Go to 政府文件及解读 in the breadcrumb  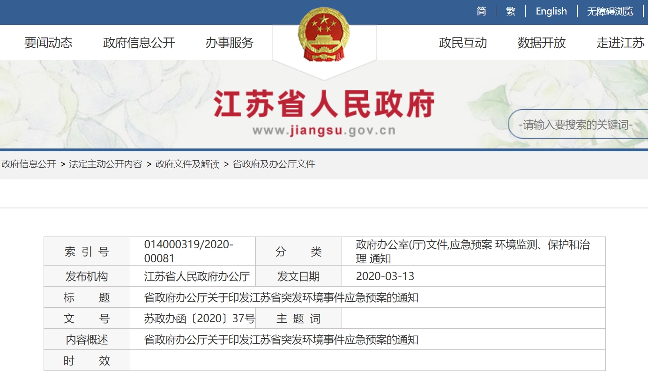tap(187, 164)
